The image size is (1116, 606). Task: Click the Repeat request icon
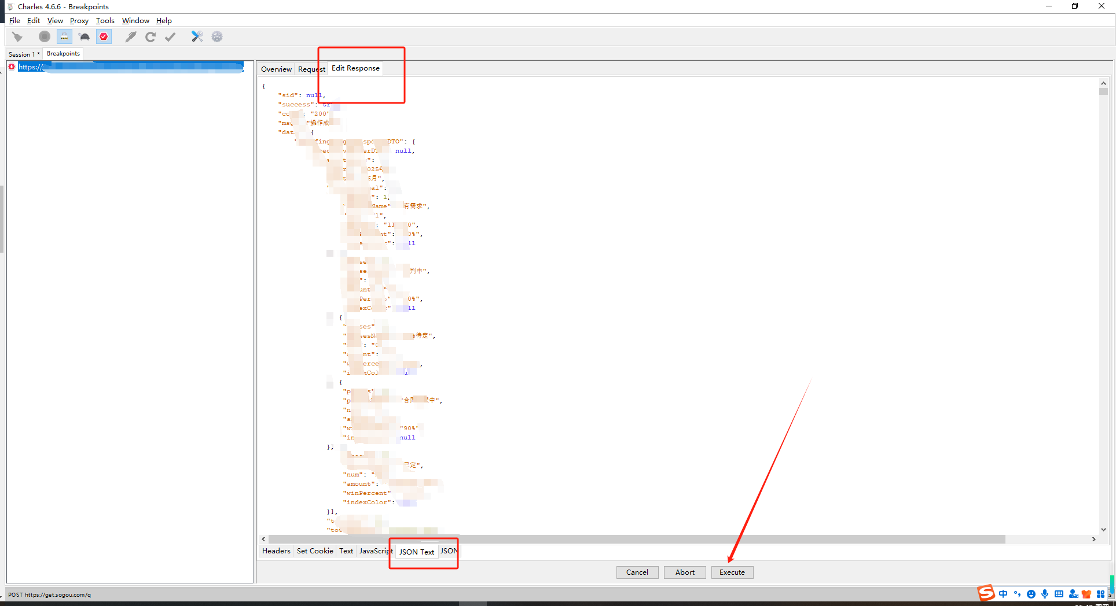[150, 37]
